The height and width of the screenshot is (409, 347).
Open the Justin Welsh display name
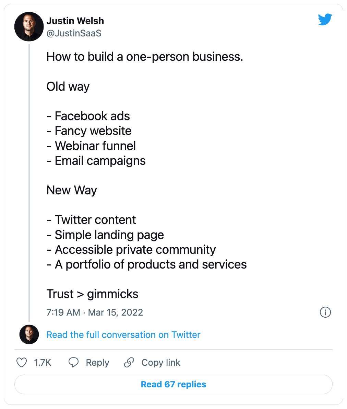[75, 21]
